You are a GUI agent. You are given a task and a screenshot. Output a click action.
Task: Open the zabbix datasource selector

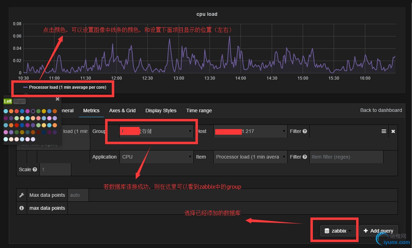[x=338, y=231]
